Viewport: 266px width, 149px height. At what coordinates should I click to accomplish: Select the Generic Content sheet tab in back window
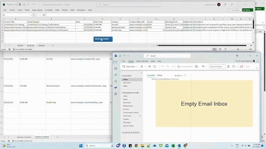coord(24,137)
